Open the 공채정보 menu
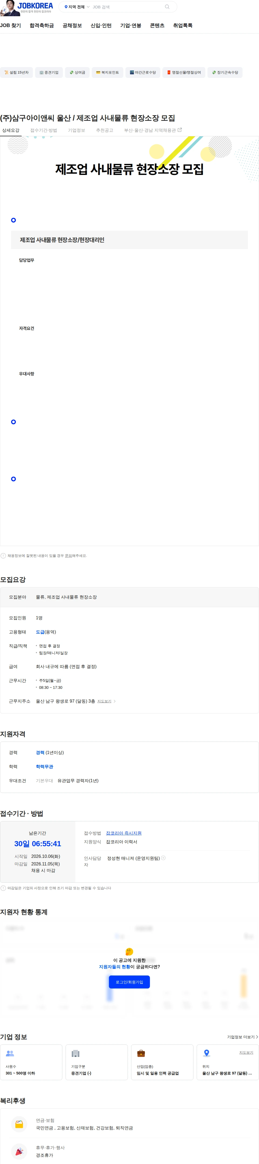 [72, 25]
